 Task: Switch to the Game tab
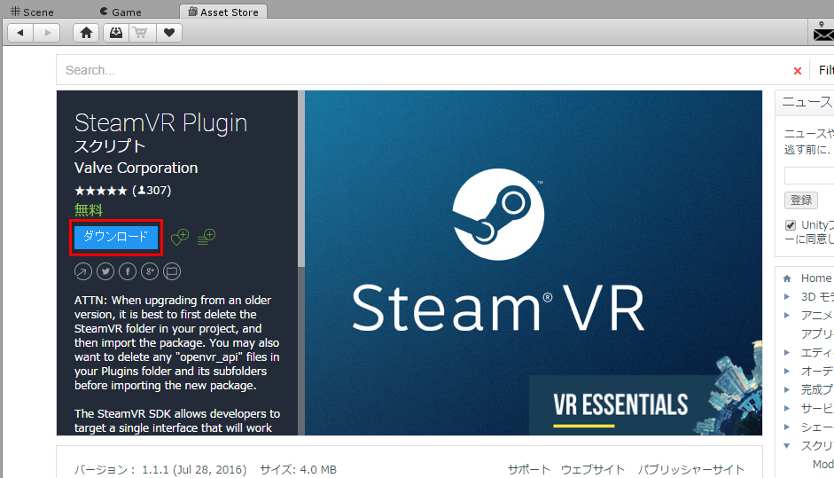(121, 12)
